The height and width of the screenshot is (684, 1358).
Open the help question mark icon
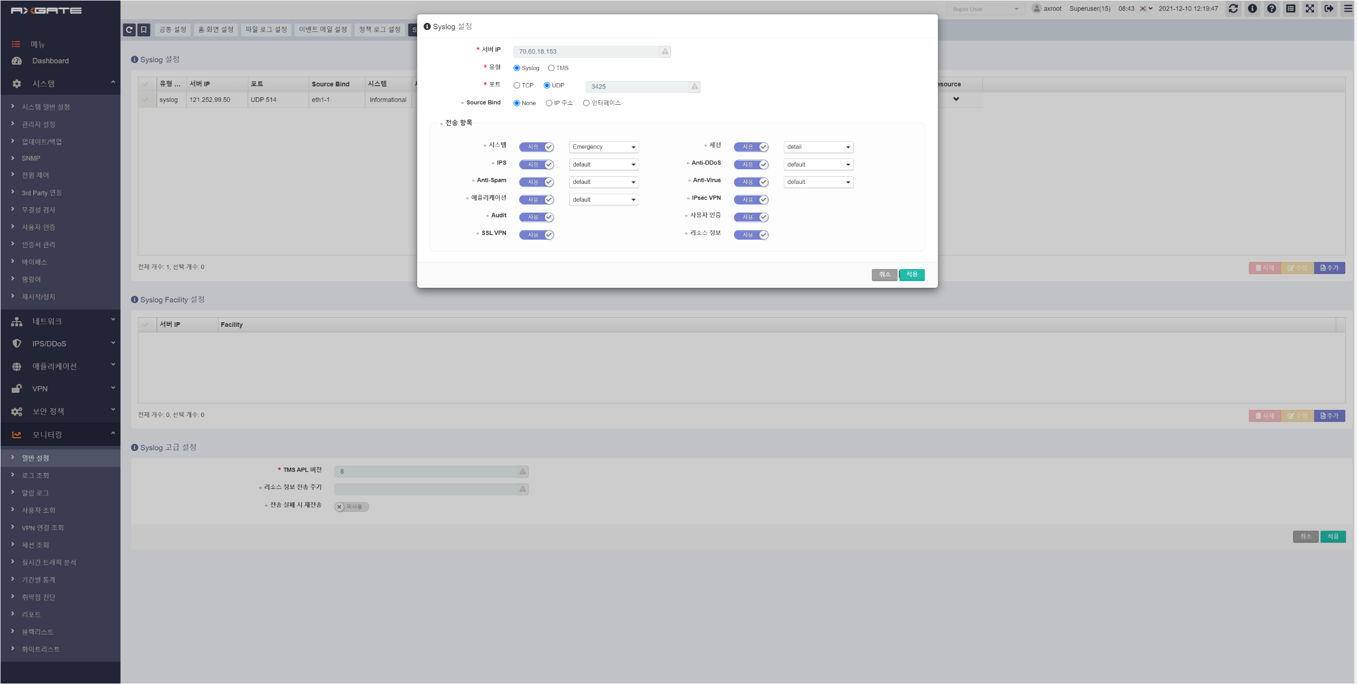(x=1271, y=9)
